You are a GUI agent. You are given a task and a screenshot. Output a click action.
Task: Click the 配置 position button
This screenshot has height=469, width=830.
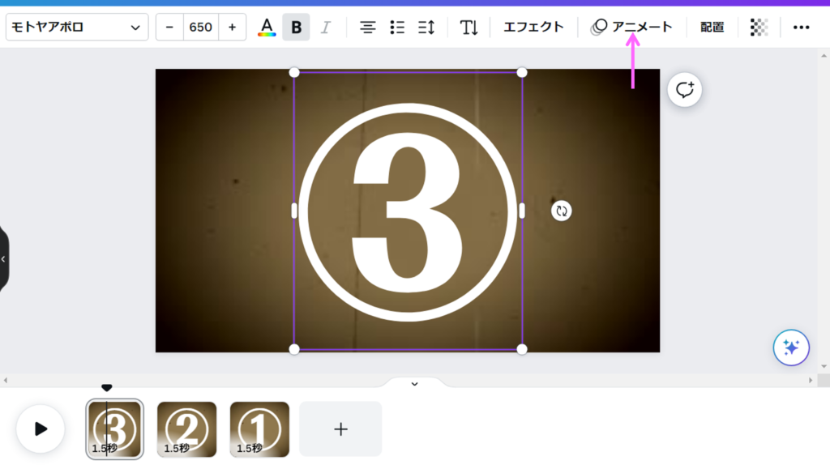coord(712,28)
